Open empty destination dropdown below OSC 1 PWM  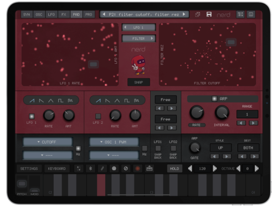click(x=114, y=155)
